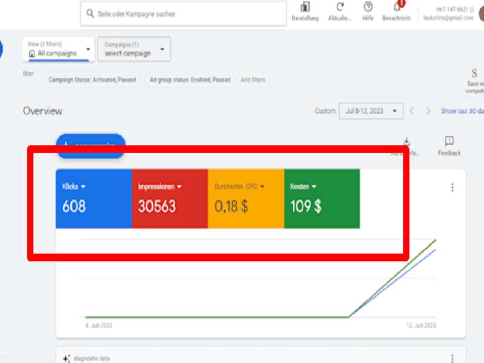Open the Darstellung icon

pos(305,7)
